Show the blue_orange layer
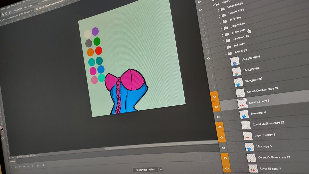This screenshot has width=309, height=174. (211, 76)
